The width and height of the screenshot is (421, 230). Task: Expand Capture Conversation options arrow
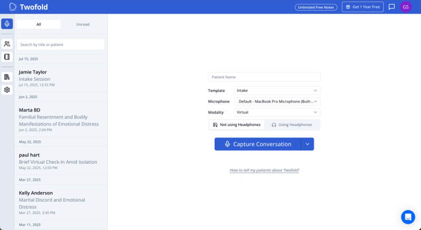click(307, 144)
